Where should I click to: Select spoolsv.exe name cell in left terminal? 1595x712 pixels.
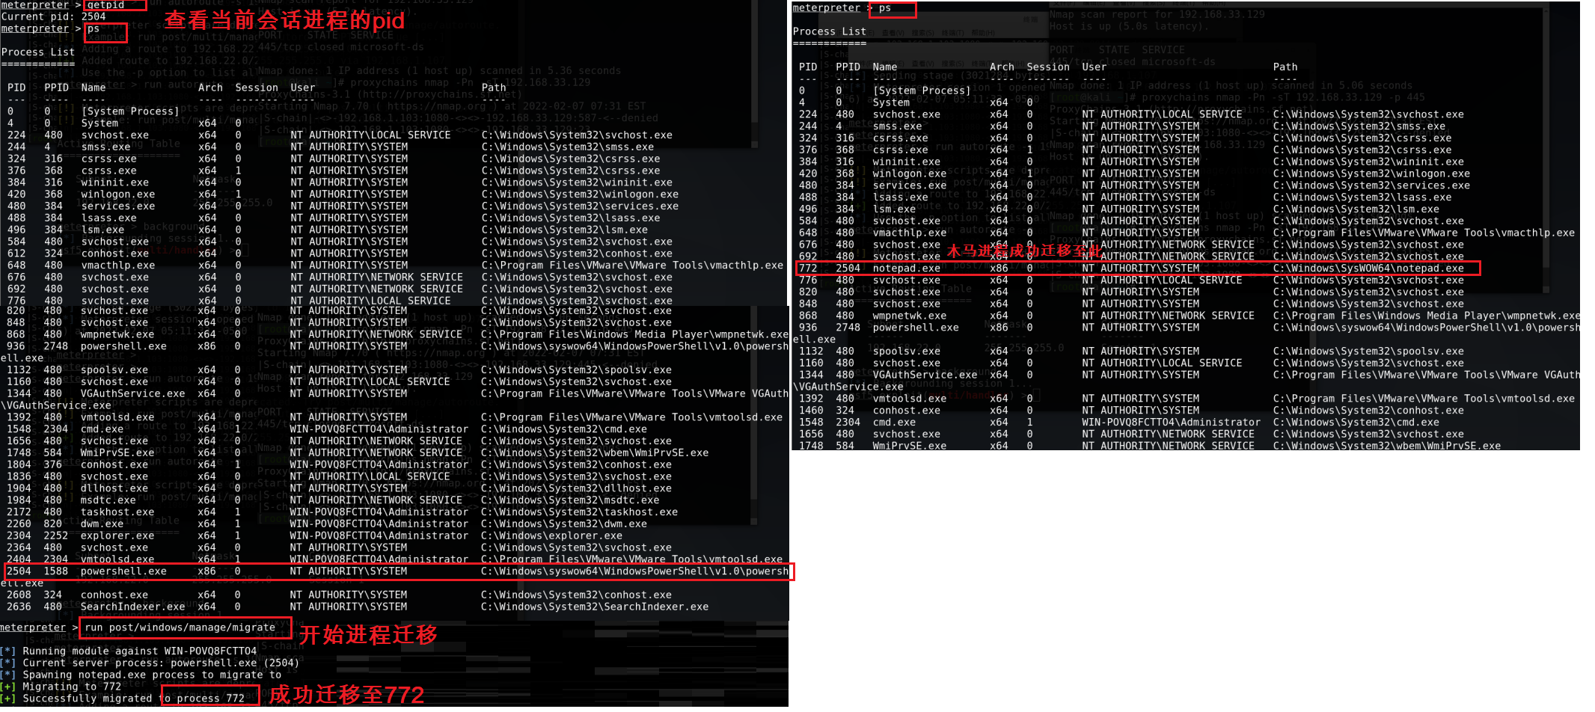pyautogui.click(x=114, y=370)
